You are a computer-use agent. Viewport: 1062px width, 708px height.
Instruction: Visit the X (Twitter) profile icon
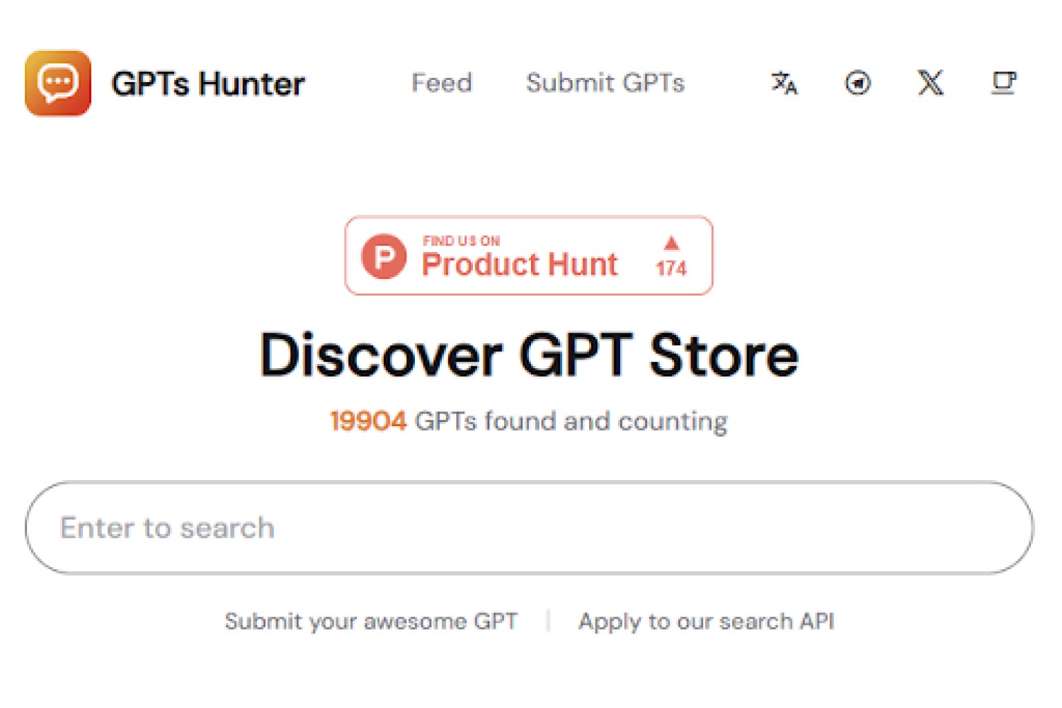[x=930, y=83]
